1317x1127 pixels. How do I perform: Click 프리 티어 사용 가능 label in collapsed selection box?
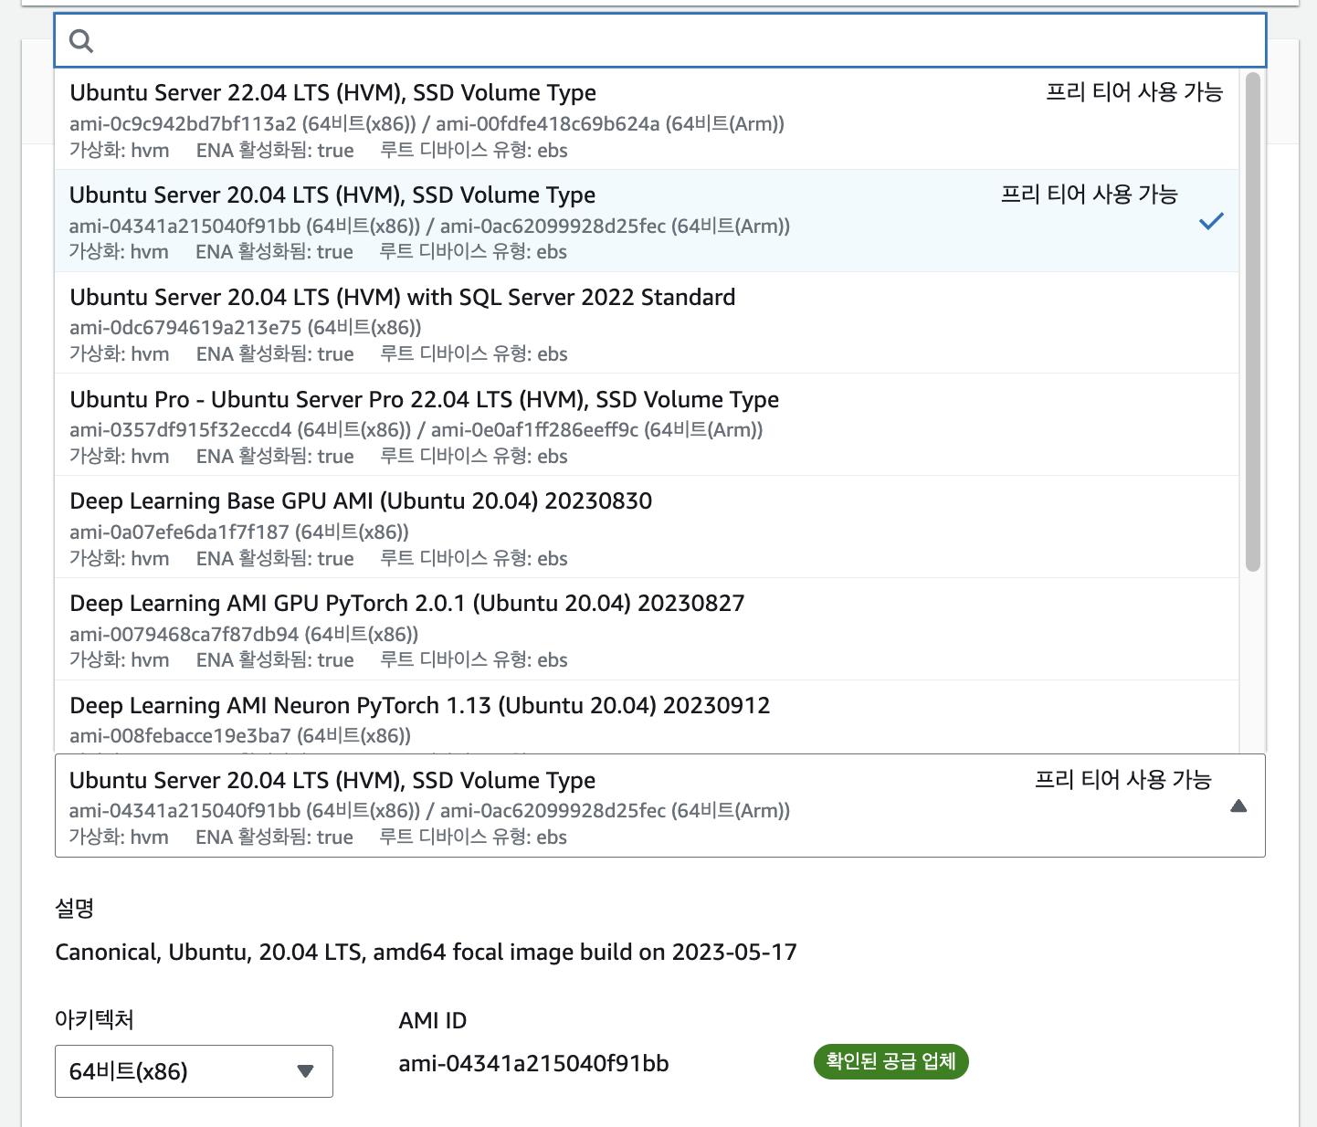point(1122,780)
